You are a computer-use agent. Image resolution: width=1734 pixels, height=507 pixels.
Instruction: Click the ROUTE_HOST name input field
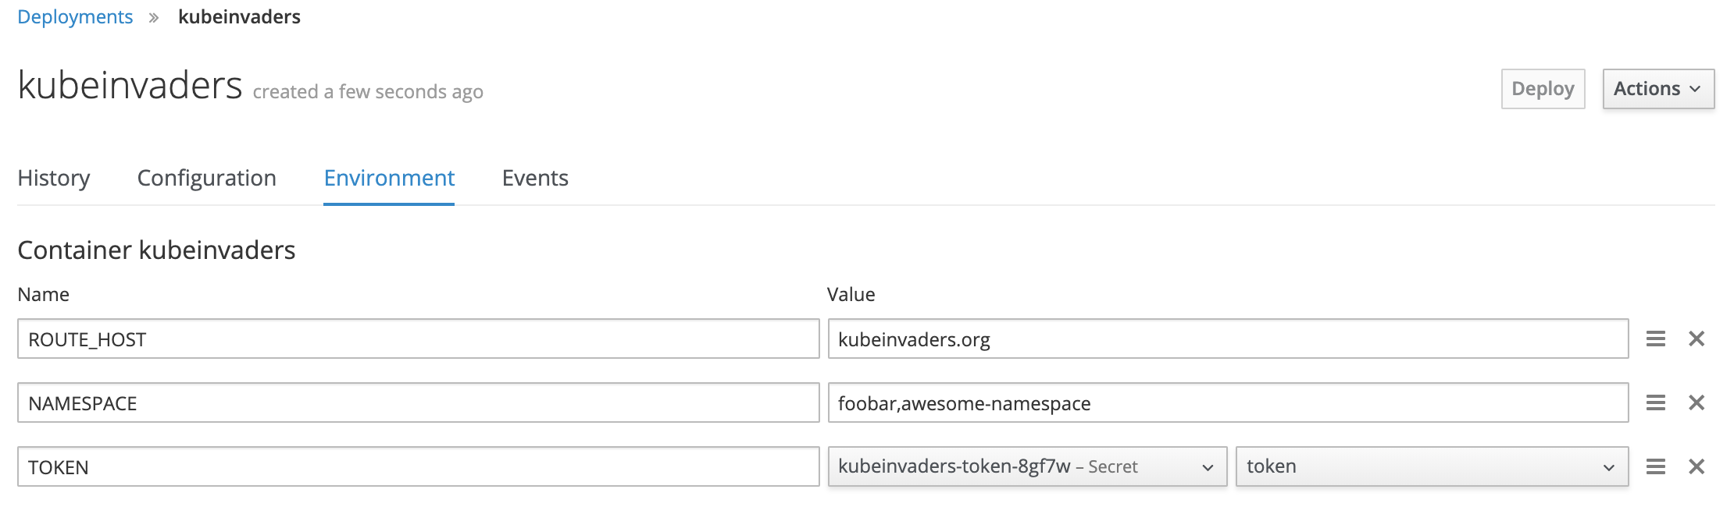pos(419,339)
